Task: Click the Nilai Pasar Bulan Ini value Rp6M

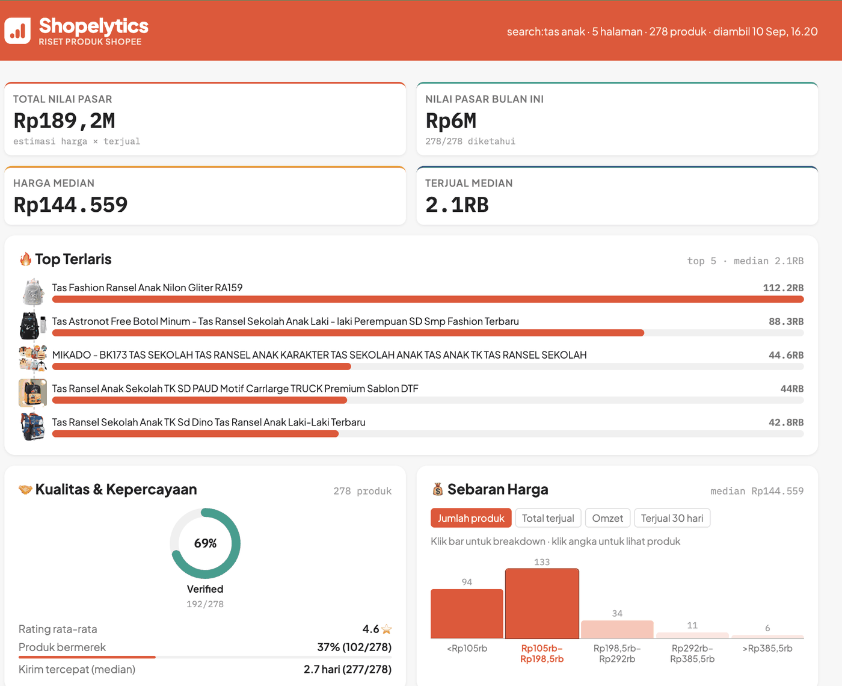Action: coord(451,121)
